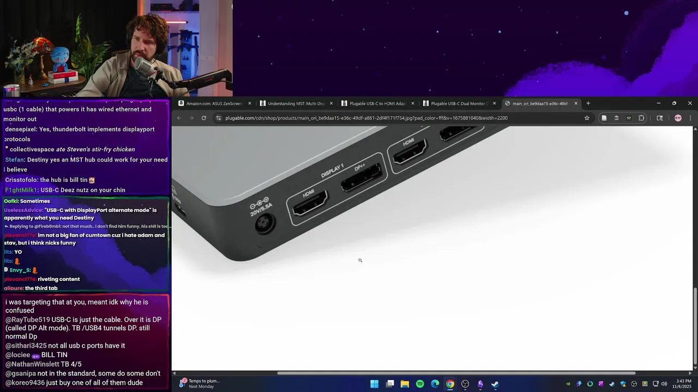
Task: Open the volume control in system tray
Action: click(664, 384)
